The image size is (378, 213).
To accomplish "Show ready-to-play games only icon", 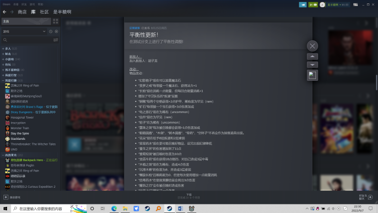I will 56,31.
